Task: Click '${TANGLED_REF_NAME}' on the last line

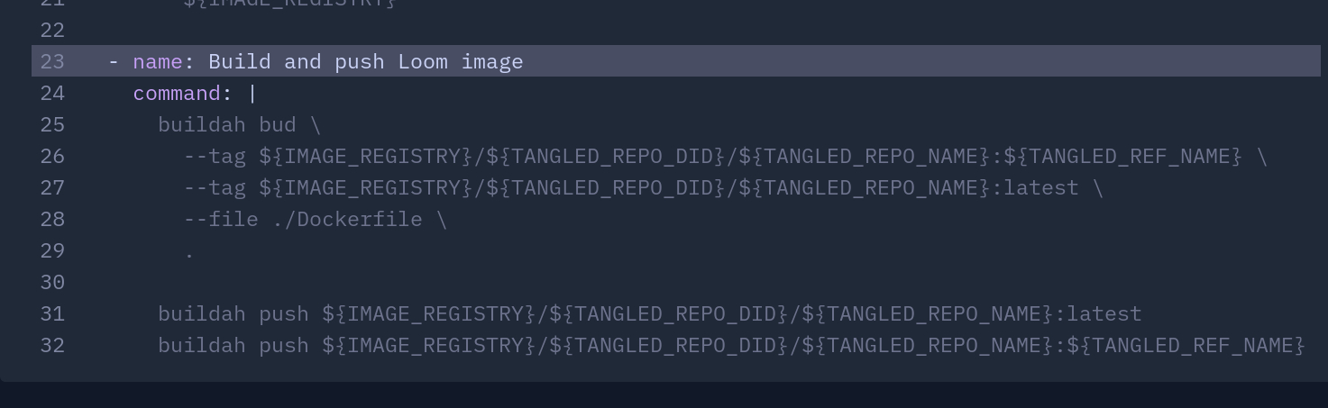Action: tap(1186, 345)
